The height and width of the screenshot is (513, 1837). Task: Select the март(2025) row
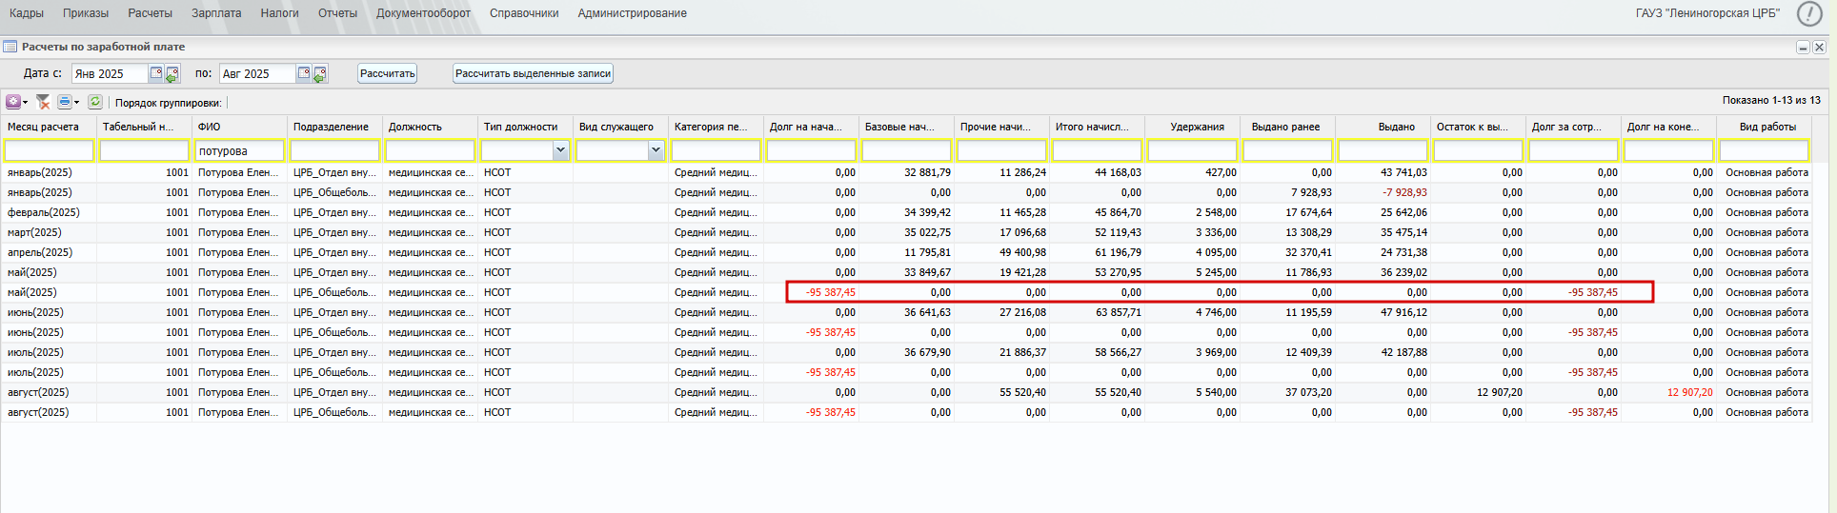coord(906,232)
